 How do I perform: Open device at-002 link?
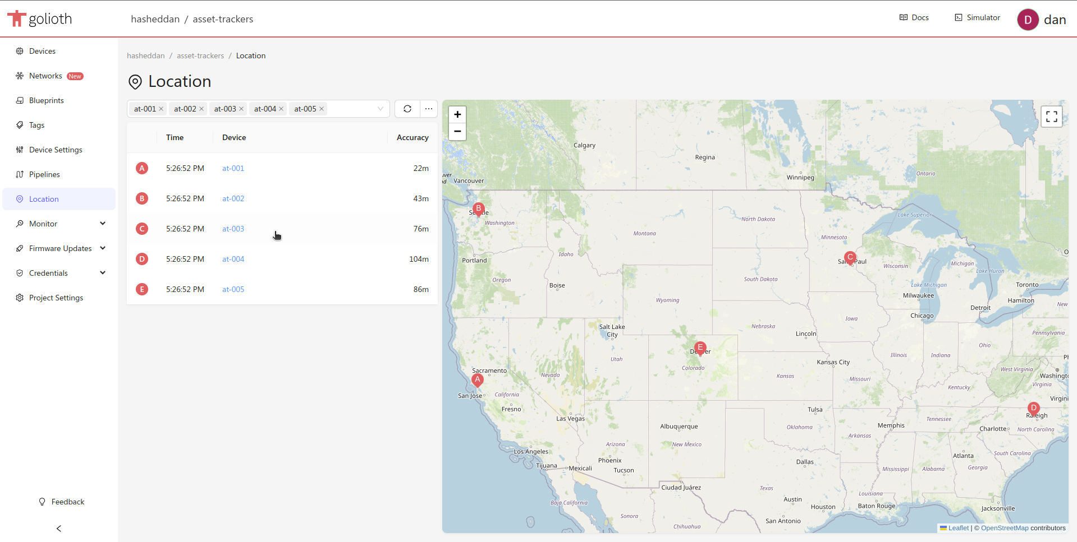click(233, 198)
